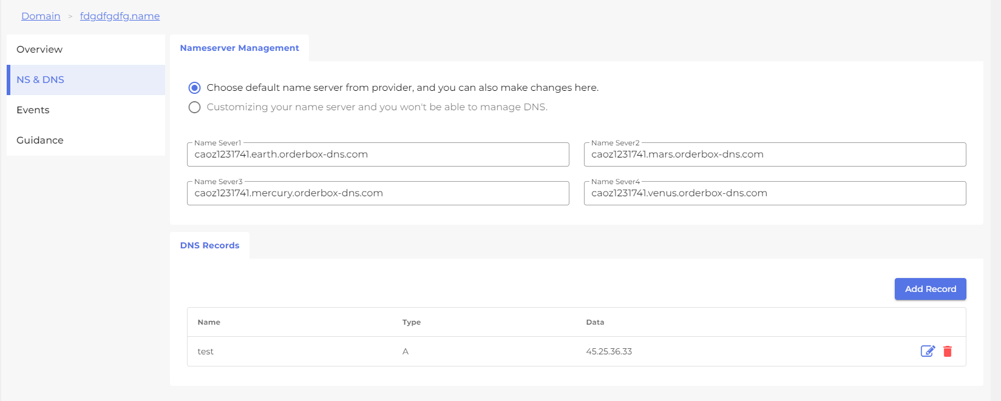Click the Data column header
The image size is (1001, 401).
[595, 322]
